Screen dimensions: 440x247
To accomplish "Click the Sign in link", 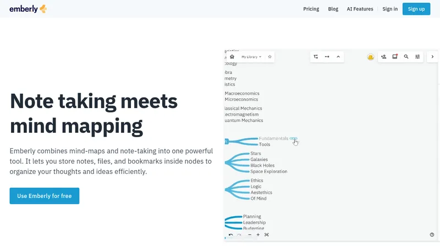I will pos(390,9).
